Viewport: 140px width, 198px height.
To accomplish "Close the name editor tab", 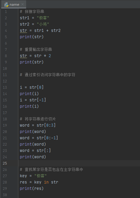I will pyautogui.click(x=23, y=4).
